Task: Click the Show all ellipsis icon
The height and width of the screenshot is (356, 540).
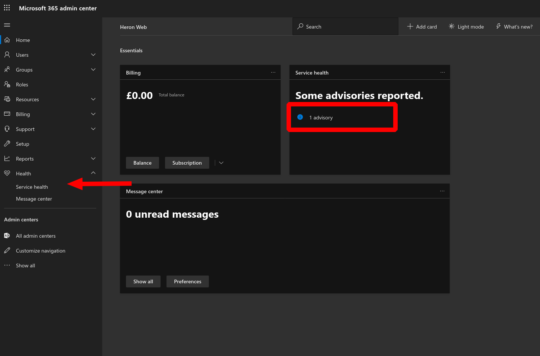Action: coord(7,265)
